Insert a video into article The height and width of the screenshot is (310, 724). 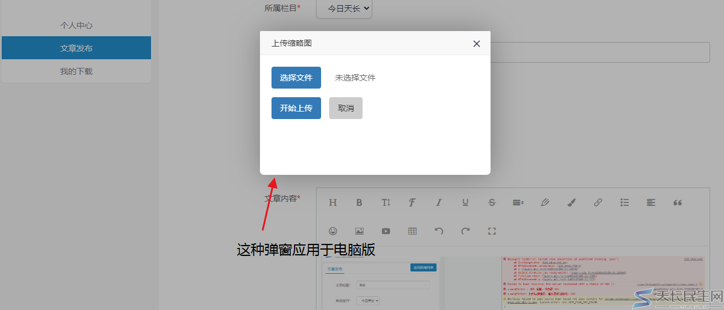click(x=386, y=231)
